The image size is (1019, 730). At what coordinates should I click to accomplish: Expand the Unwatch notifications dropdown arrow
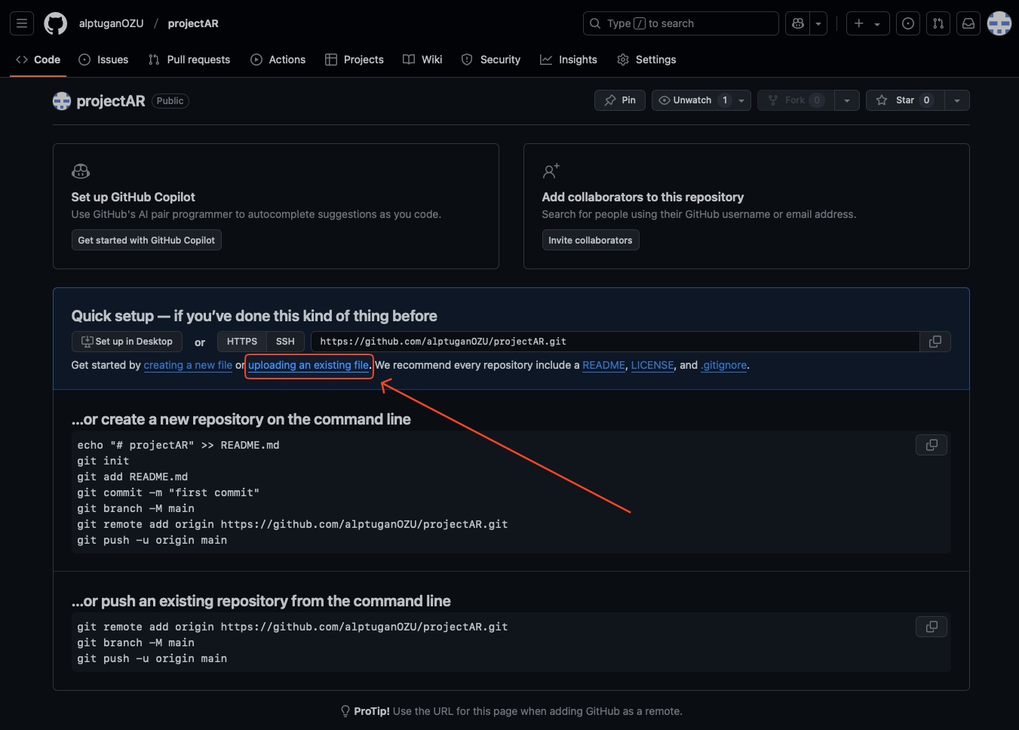point(741,100)
